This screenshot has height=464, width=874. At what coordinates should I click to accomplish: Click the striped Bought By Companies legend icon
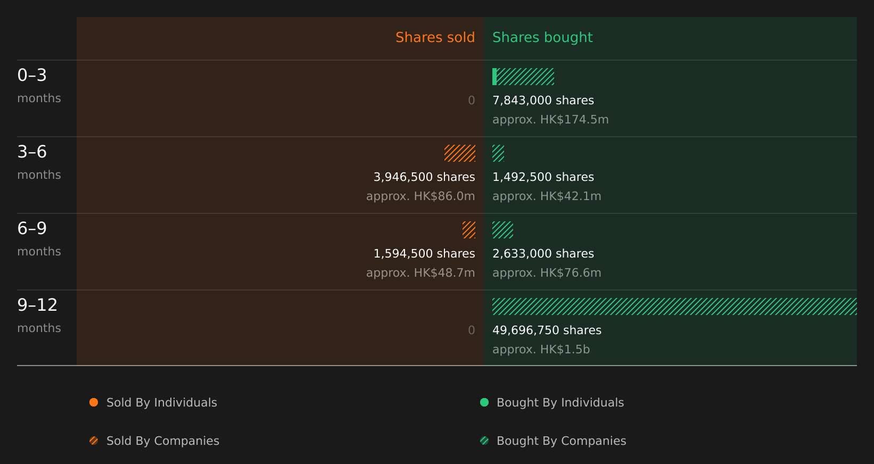coord(484,441)
